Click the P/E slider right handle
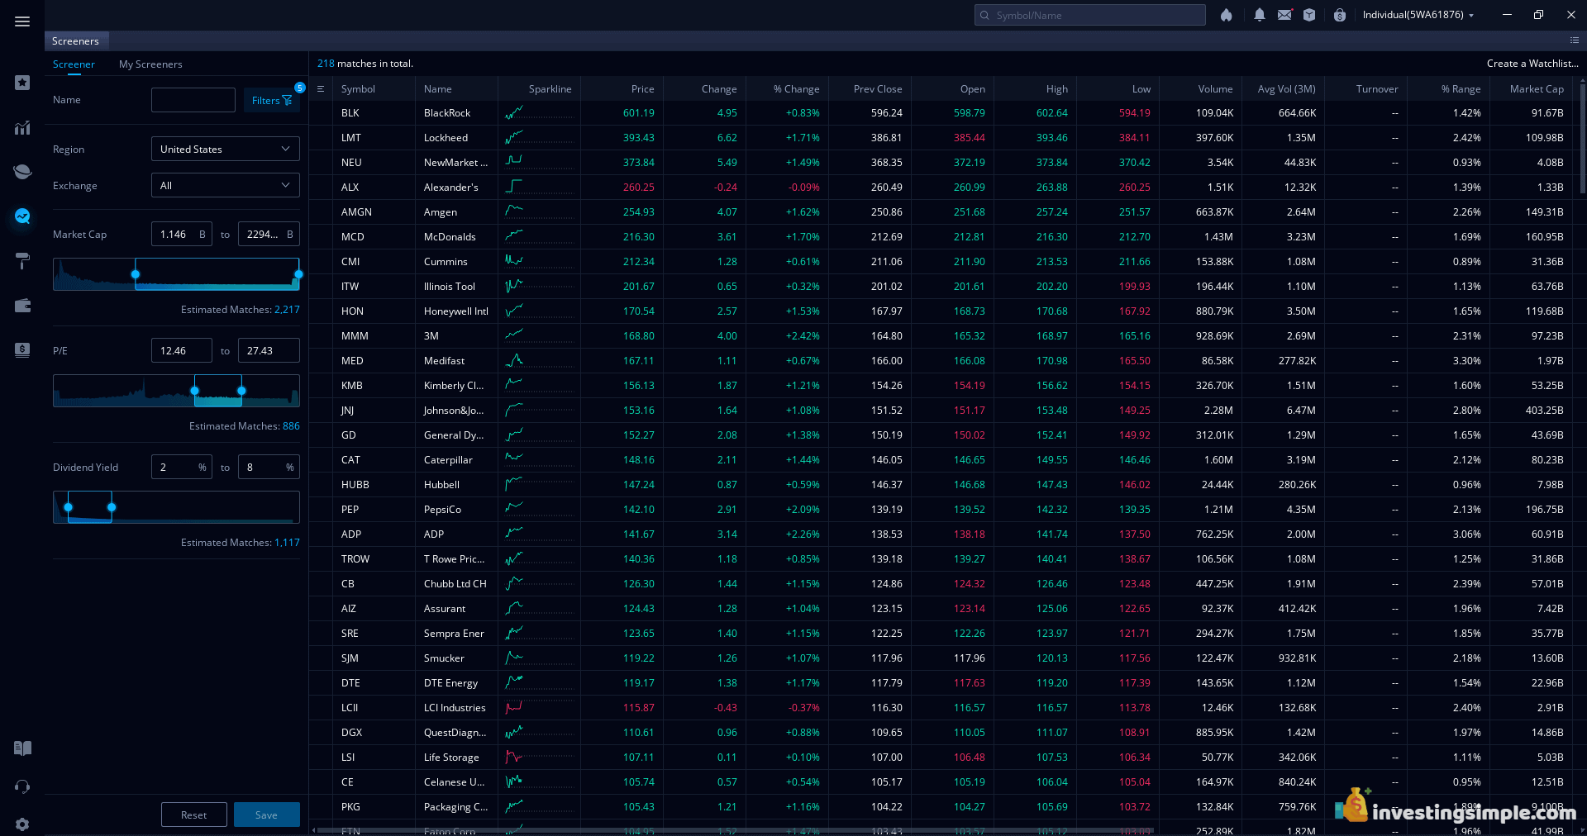Viewport: 1587px width, 836px height. tap(241, 391)
